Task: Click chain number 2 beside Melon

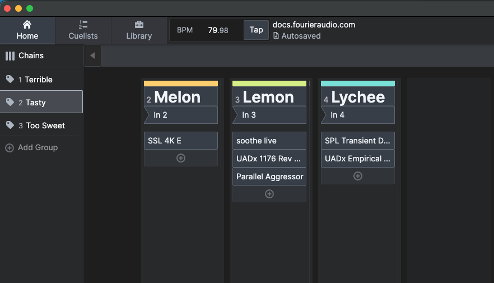Action: pyautogui.click(x=149, y=100)
